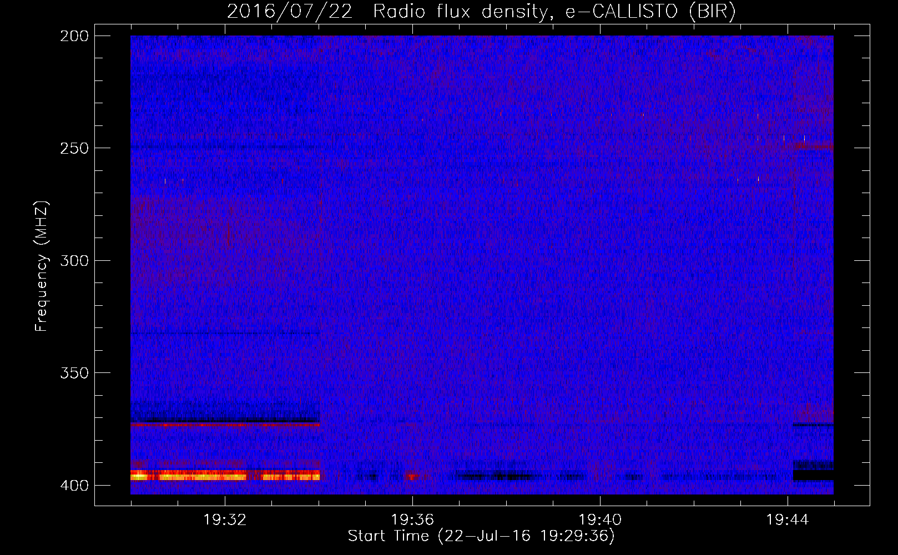Click the 19:32 time tick label
The width and height of the screenshot is (898, 555).
225,520
